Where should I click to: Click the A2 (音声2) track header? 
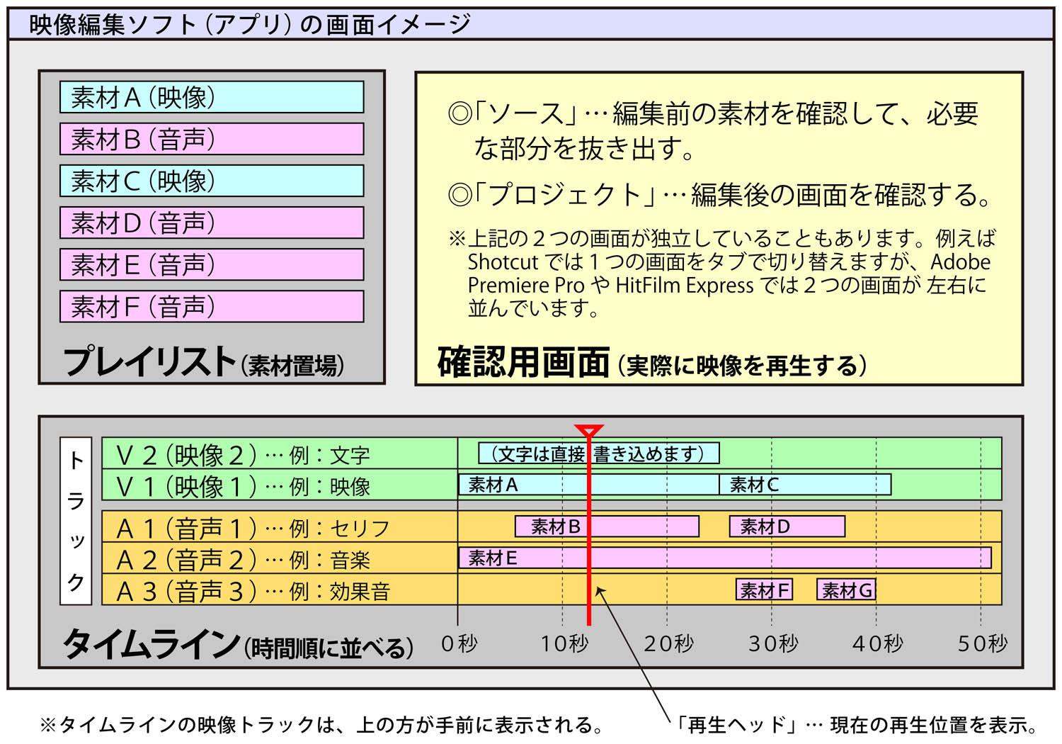(x=280, y=559)
